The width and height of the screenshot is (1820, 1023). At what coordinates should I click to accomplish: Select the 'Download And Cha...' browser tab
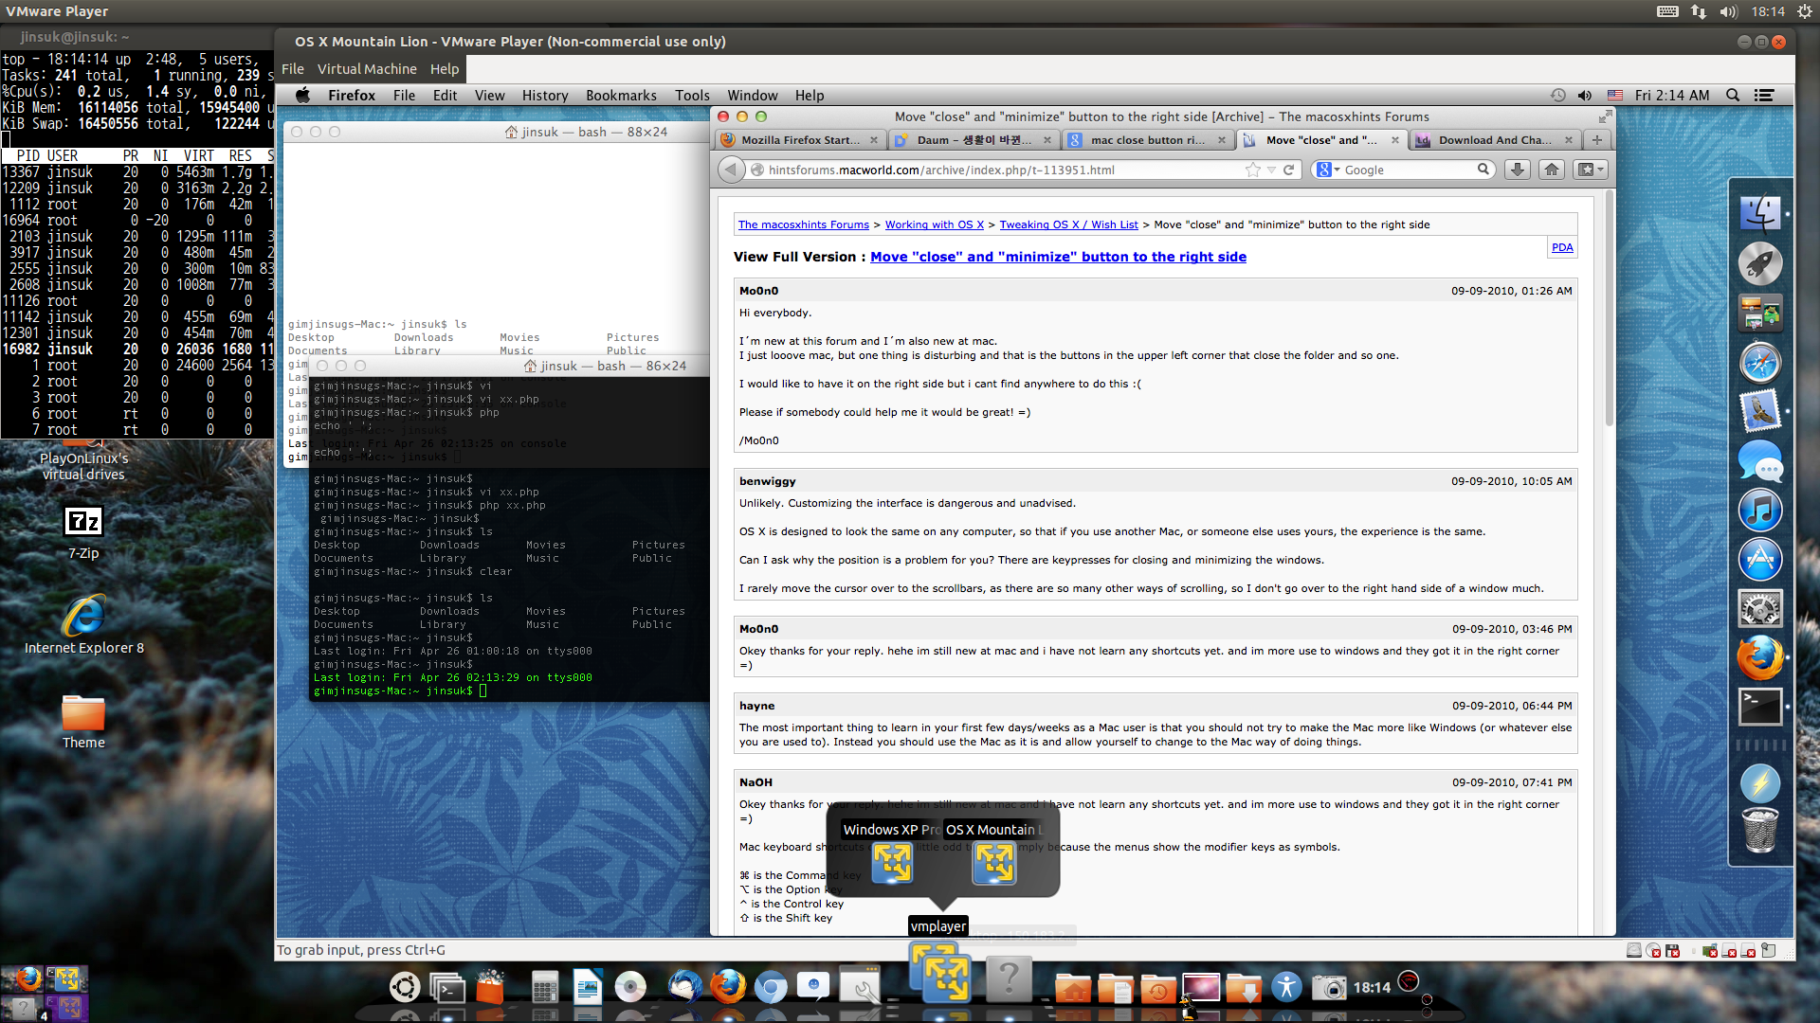coord(1490,138)
